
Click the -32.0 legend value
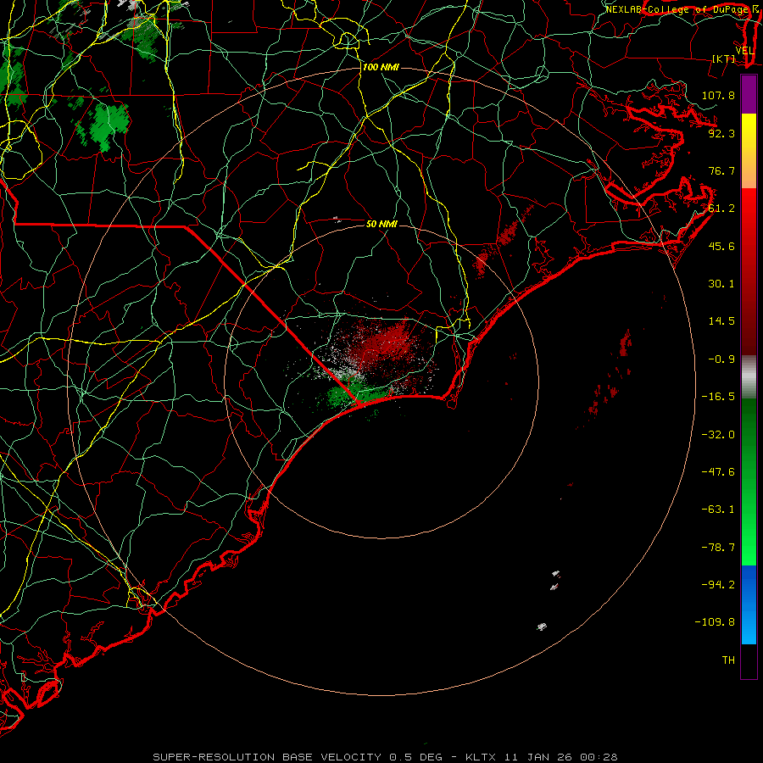point(718,435)
